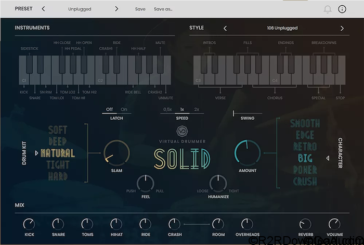Set Latch to Off
364x245 pixels.
109,109
